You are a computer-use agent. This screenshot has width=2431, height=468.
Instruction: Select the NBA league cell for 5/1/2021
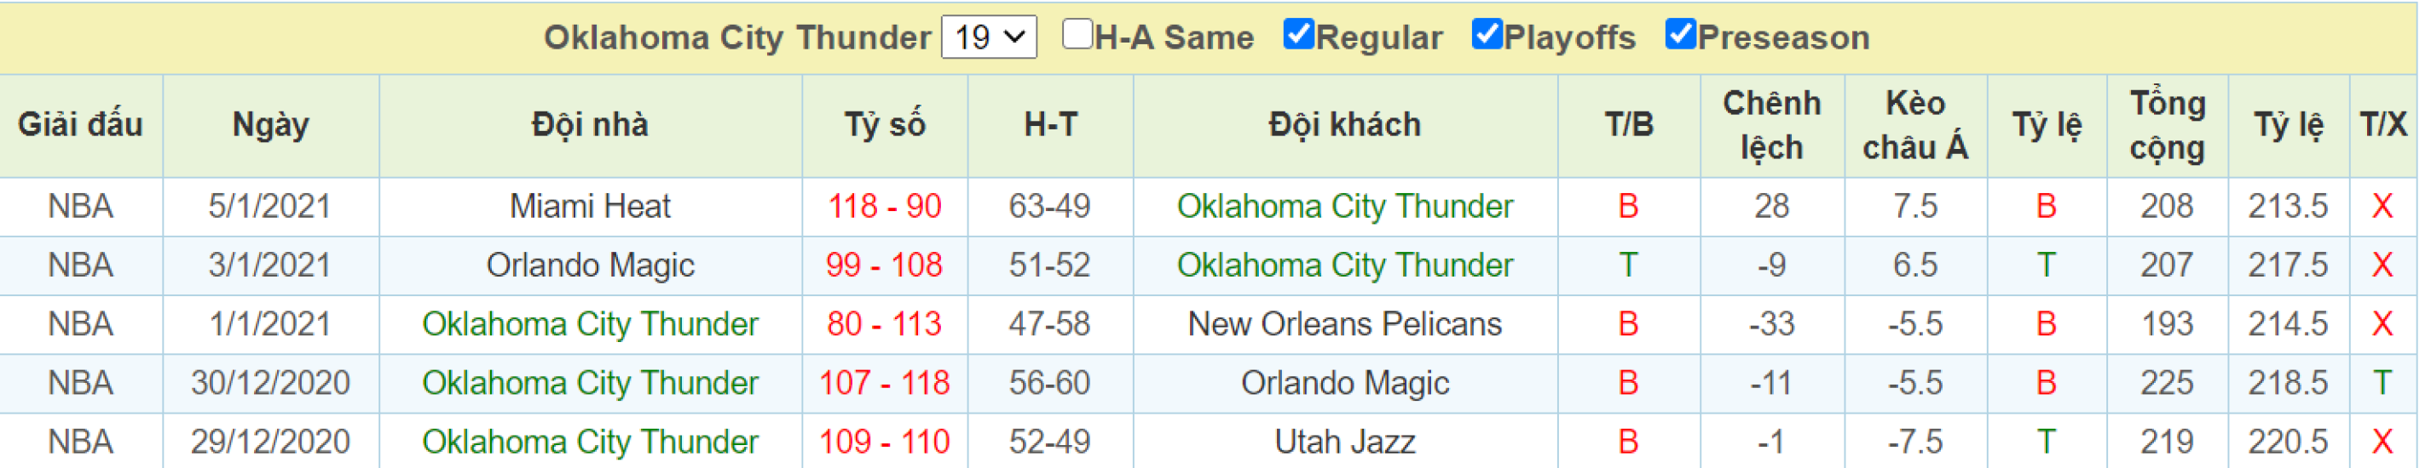(x=80, y=206)
